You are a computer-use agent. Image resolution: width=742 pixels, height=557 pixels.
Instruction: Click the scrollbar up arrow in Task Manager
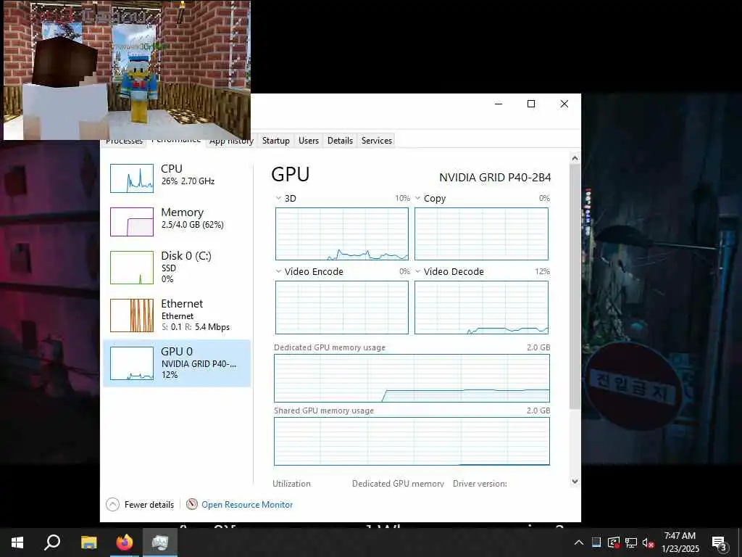tap(575, 159)
